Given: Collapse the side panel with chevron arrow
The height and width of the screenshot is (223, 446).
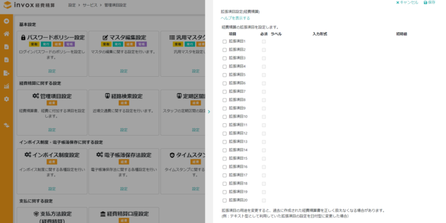Looking at the screenshot, I should [x=209, y=111].
